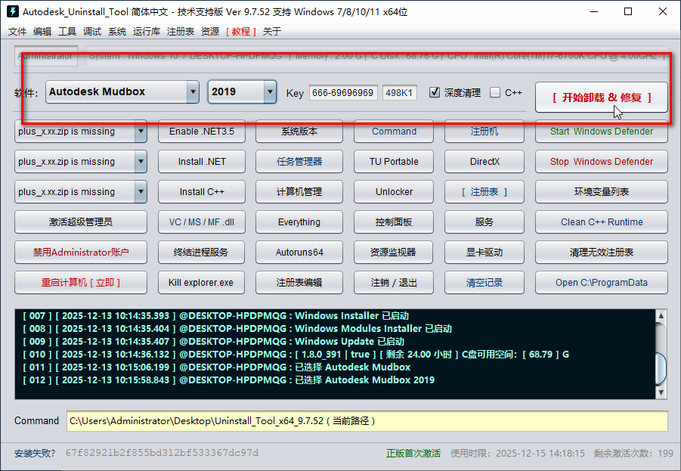681x471 pixels.
Task: Click the Unlocker button
Action: pyautogui.click(x=394, y=191)
